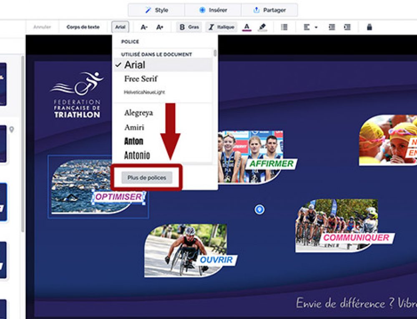Click the Fédération Française de Triathlon logo

point(77,95)
